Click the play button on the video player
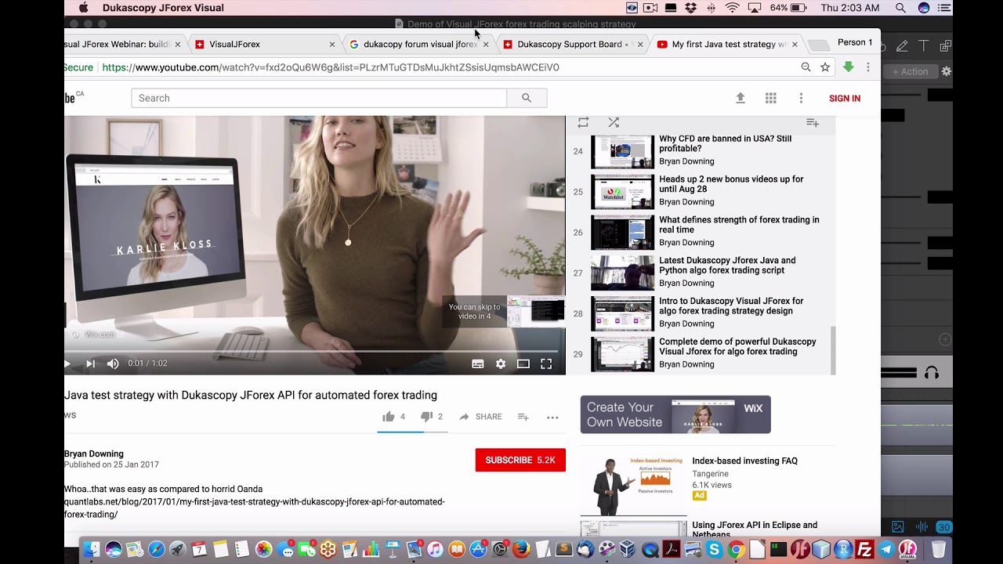1003x564 pixels. tap(67, 363)
